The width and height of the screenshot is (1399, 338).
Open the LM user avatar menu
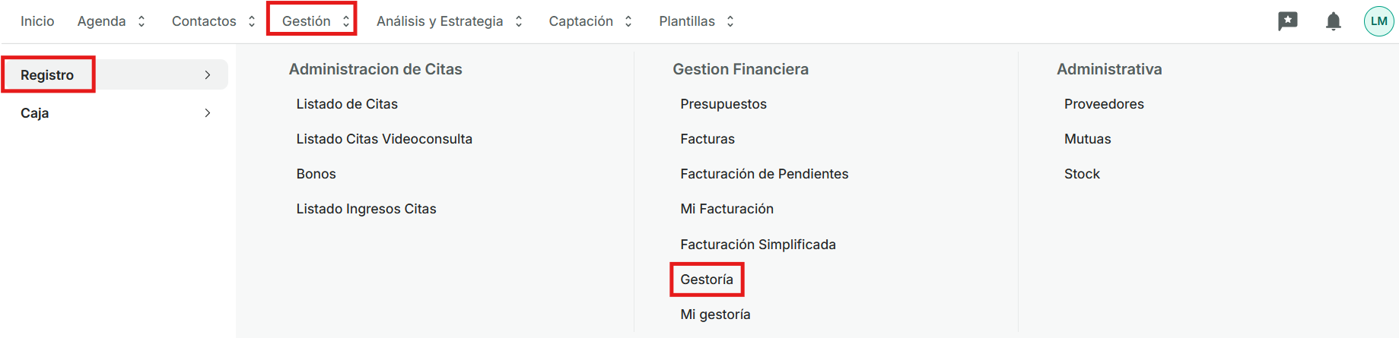(x=1378, y=21)
